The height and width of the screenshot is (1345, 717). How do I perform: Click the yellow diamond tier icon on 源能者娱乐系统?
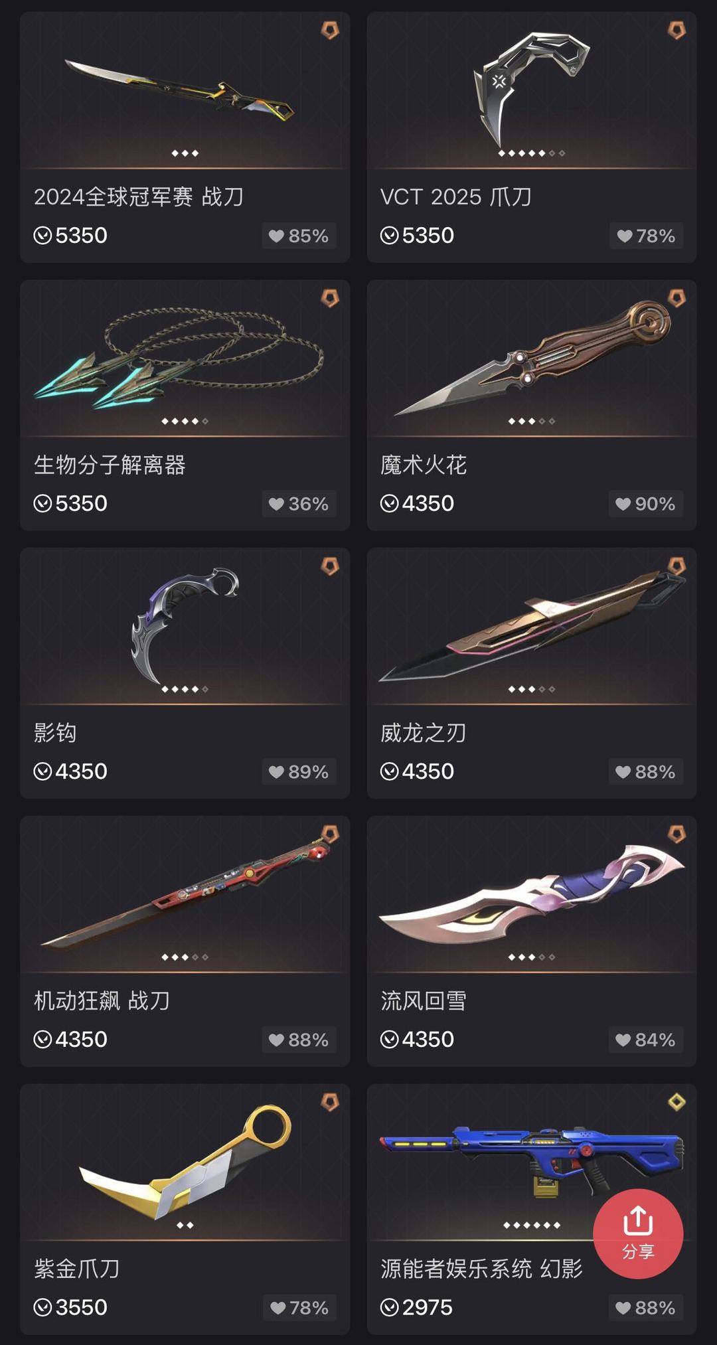tap(677, 1102)
